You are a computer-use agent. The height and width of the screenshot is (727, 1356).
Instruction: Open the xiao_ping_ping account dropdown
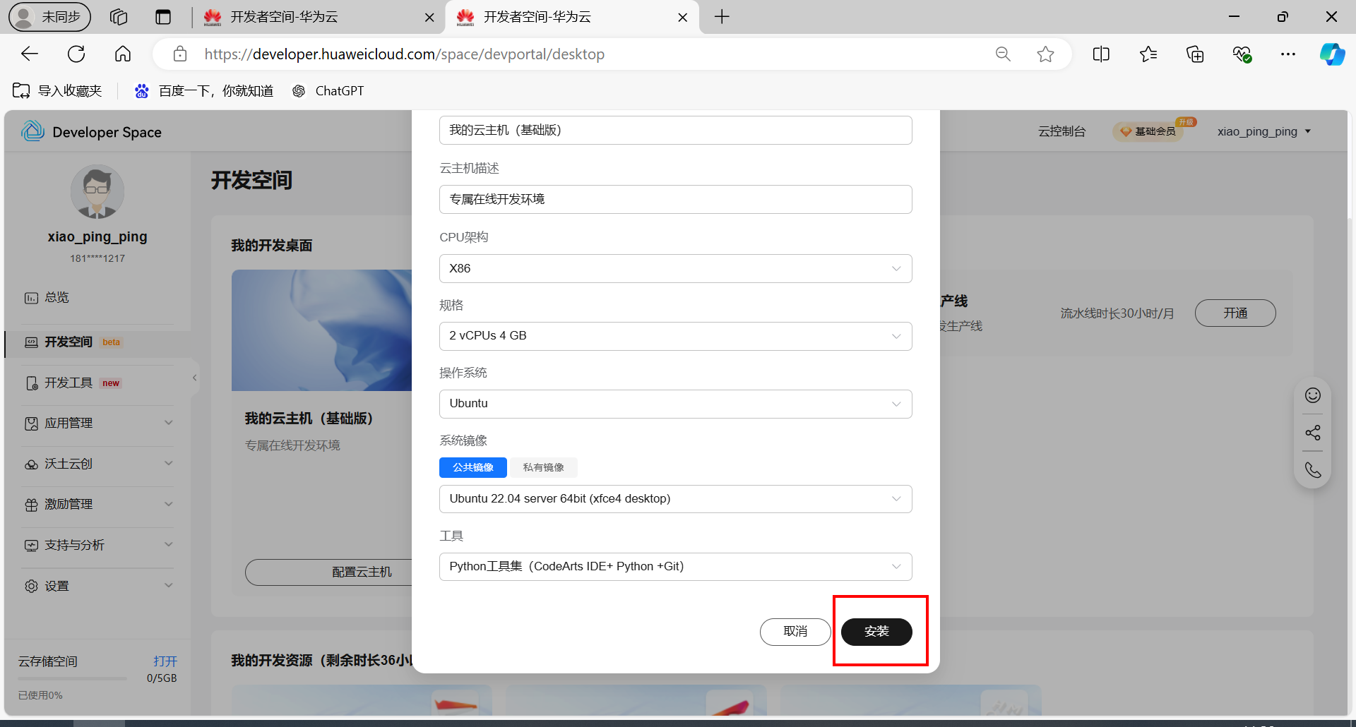click(1263, 131)
